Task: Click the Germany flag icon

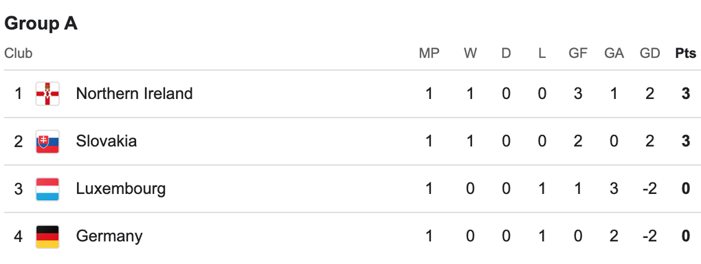Action: [x=47, y=236]
